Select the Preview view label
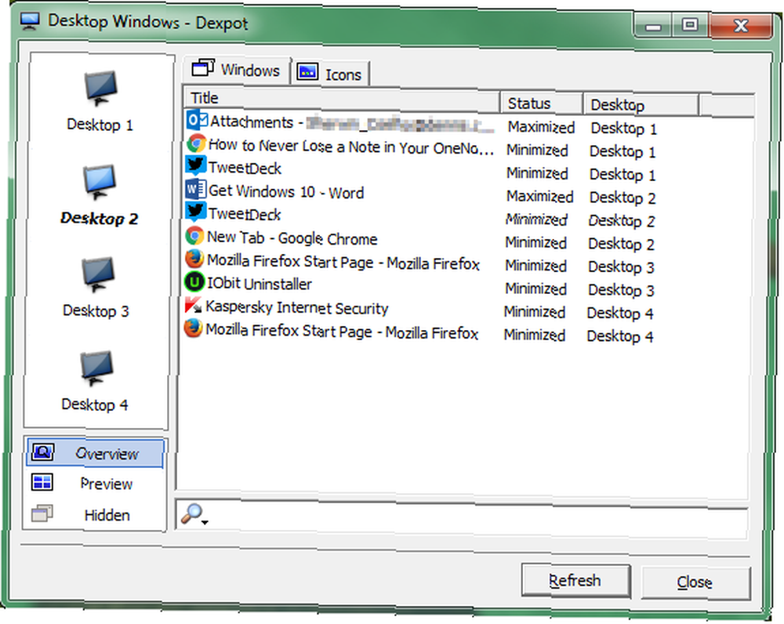Image resolution: width=784 pixels, height=624 pixels. pyautogui.click(x=107, y=484)
